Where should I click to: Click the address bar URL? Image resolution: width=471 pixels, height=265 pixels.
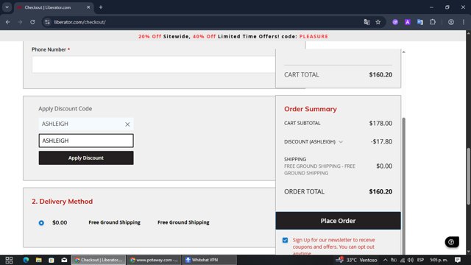click(x=80, y=22)
